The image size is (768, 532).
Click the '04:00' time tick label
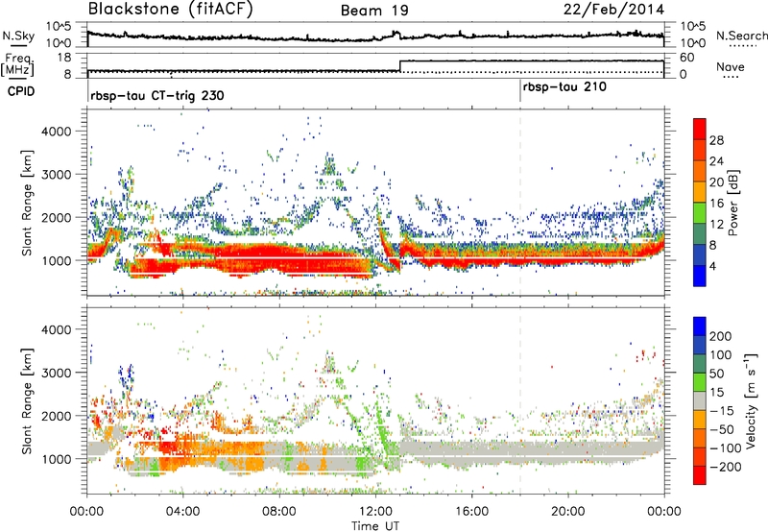point(182,512)
